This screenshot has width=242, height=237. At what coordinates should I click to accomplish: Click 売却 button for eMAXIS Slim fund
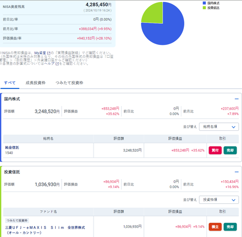[230, 227]
